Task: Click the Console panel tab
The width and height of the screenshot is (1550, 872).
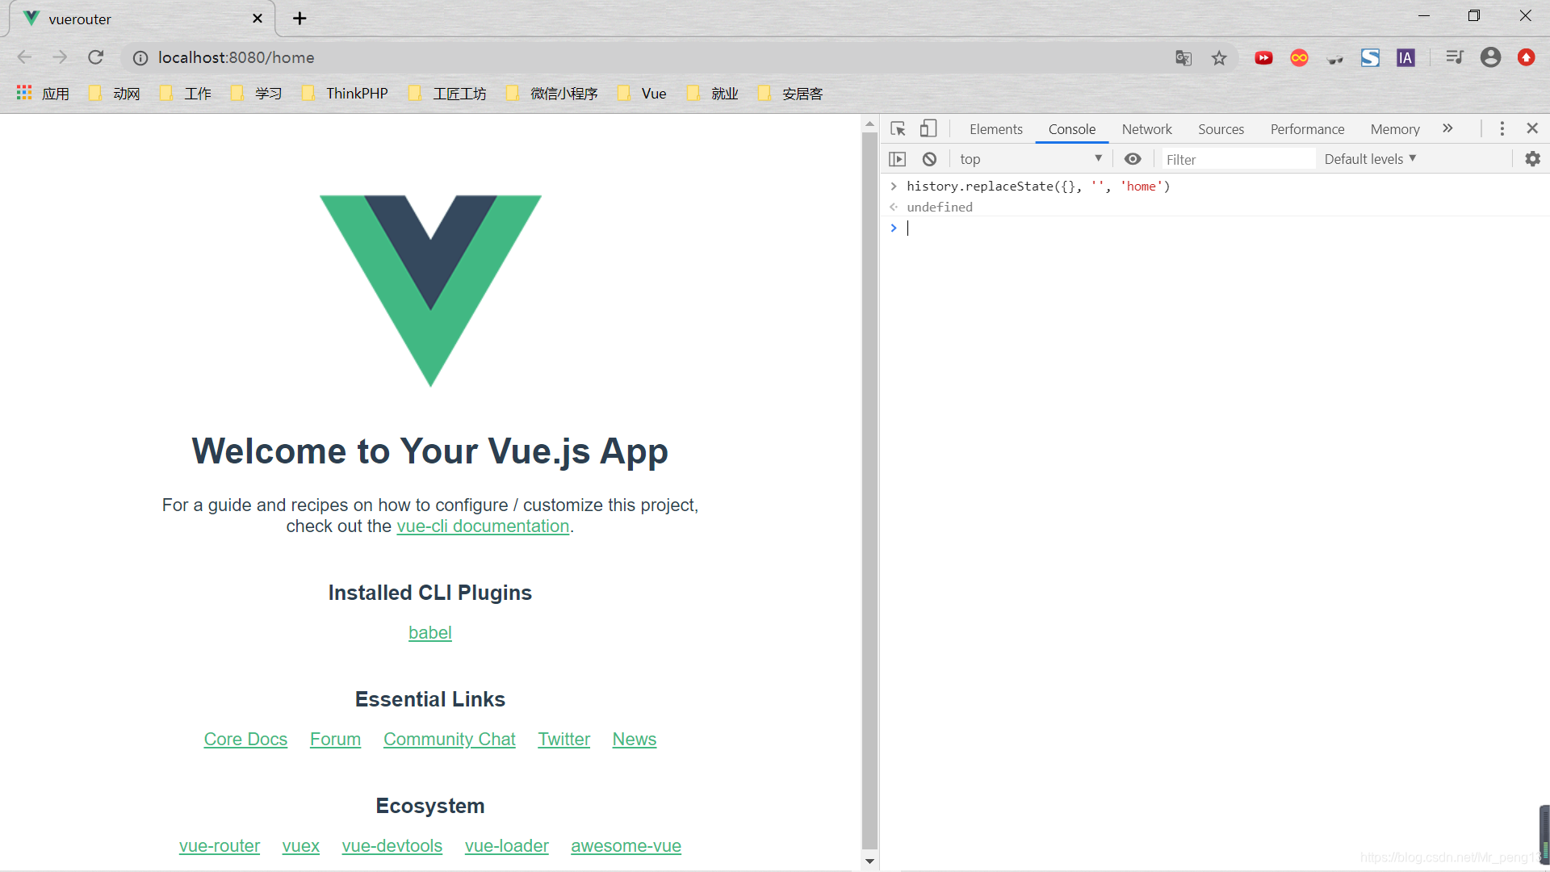Action: coord(1070,128)
